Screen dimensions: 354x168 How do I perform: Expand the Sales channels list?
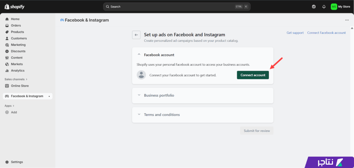coord(27,79)
